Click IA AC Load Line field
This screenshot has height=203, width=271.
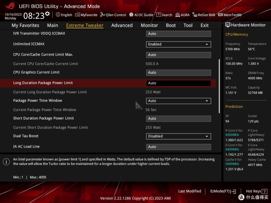pyautogui.click(x=179, y=147)
